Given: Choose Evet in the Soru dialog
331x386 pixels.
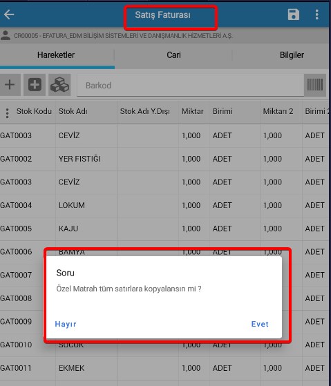Looking at the screenshot, I should (260, 324).
